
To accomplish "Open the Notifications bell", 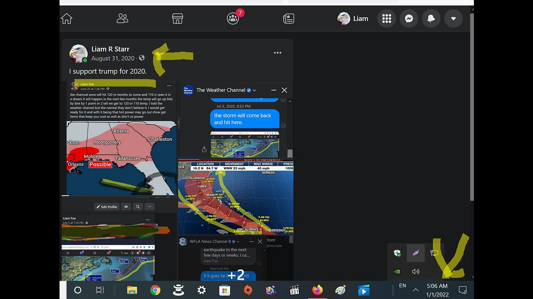I will [x=431, y=19].
